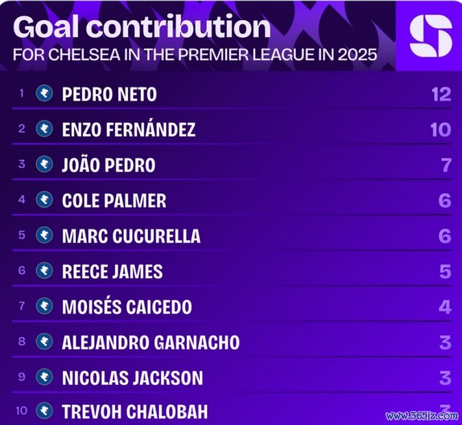Click the Chelsea badge beside Marc Cucurella

[44, 235]
